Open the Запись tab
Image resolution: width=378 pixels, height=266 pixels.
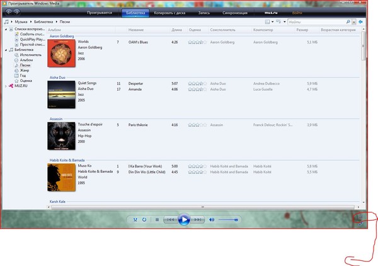pos(204,13)
